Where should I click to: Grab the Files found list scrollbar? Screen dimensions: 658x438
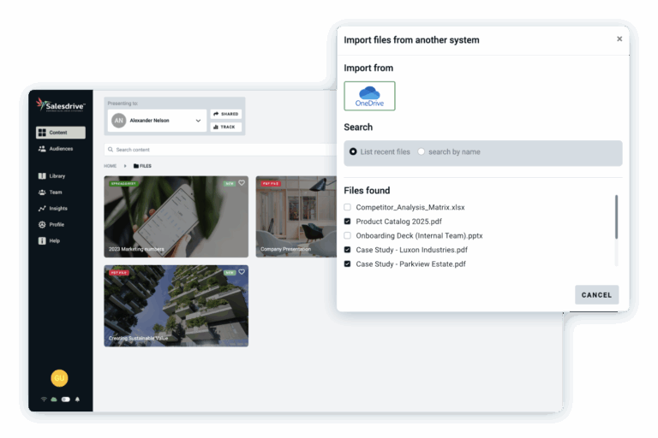[616, 216]
